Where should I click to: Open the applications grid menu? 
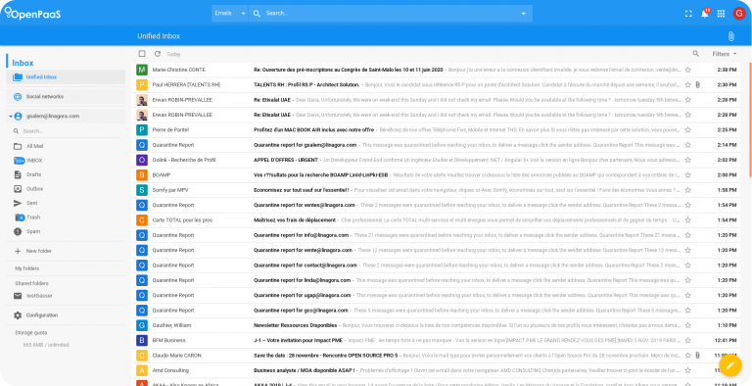point(721,14)
